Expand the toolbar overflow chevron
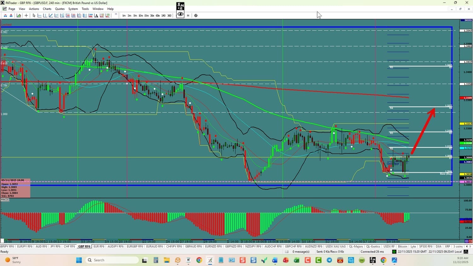Screen dimensions: 473x266 point(116,14)
